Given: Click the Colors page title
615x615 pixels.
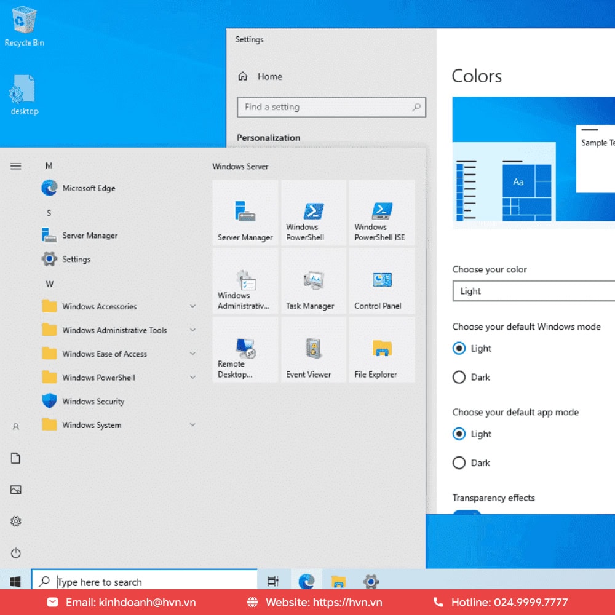Looking at the screenshot, I should click(477, 76).
